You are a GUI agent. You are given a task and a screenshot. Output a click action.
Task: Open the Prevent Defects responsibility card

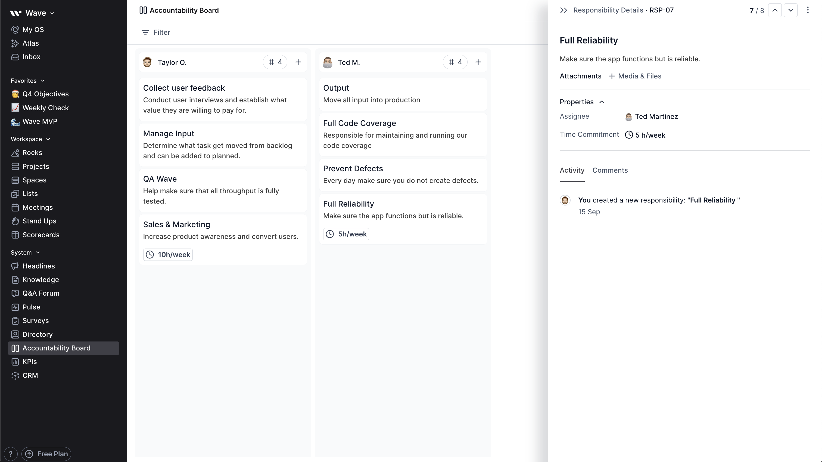click(x=403, y=174)
